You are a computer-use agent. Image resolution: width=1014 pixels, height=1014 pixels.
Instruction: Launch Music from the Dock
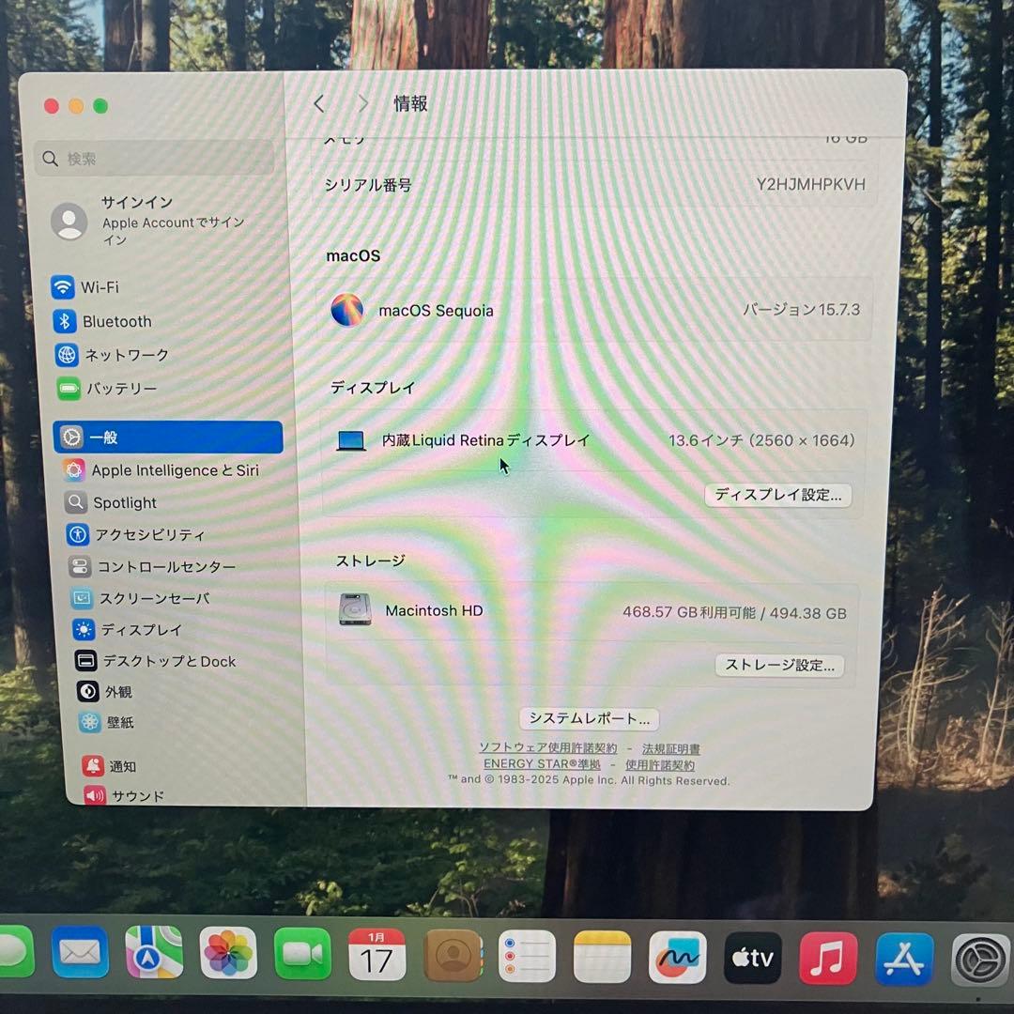tap(827, 956)
